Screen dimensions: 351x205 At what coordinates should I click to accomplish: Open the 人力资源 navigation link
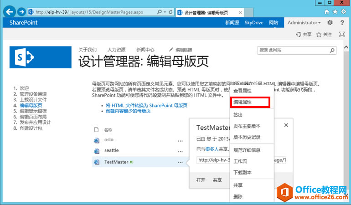pyautogui.click(x=116, y=50)
